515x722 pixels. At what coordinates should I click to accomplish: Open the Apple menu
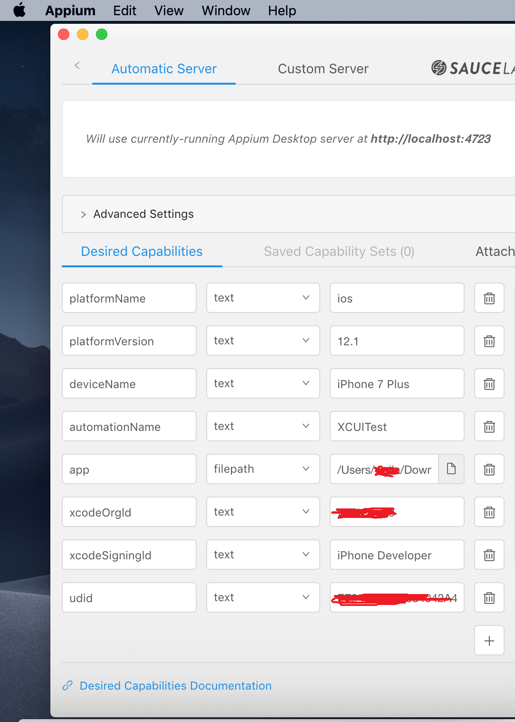pyautogui.click(x=19, y=10)
